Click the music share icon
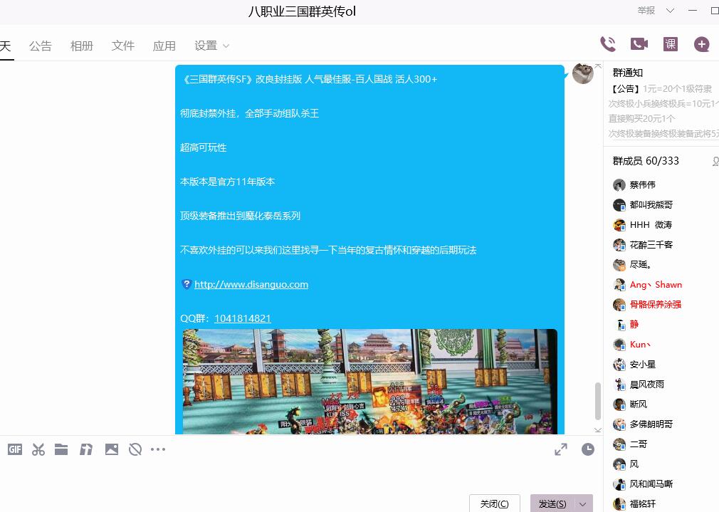The width and height of the screenshot is (719, 512). 86,449
